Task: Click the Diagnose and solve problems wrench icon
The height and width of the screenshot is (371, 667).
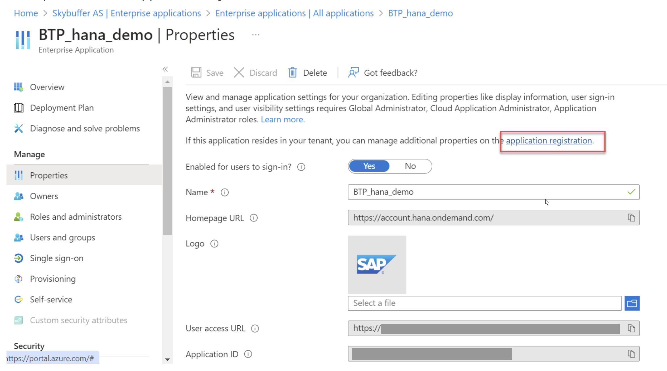Action: click(19, 128)
